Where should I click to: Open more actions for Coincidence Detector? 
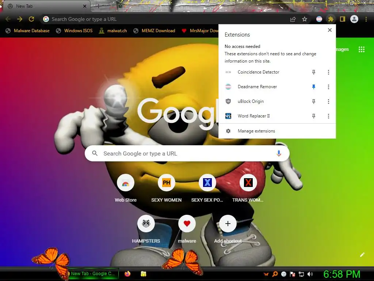coord(328,72)
